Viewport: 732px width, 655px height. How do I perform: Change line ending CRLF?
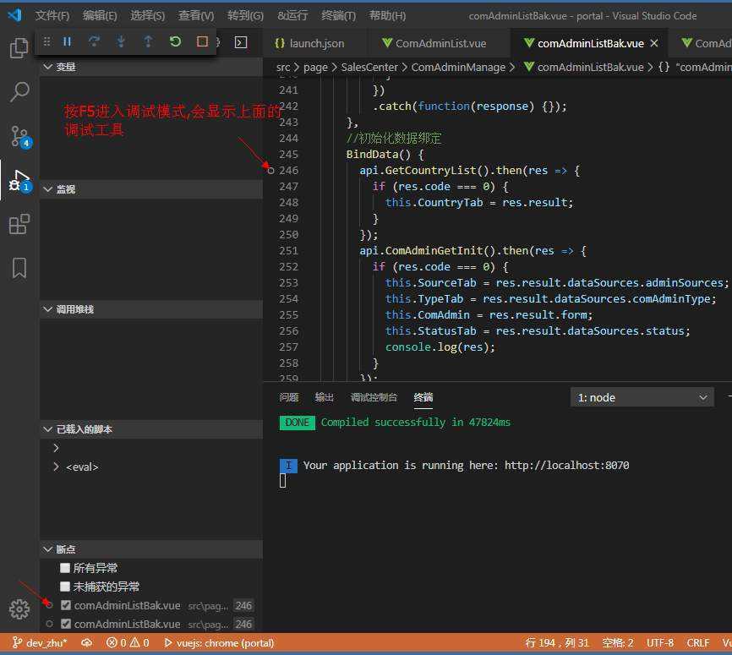[698, 643]
